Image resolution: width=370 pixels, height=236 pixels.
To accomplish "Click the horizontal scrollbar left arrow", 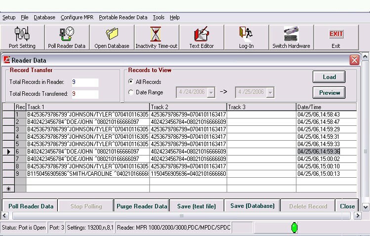I will (5, 215).
